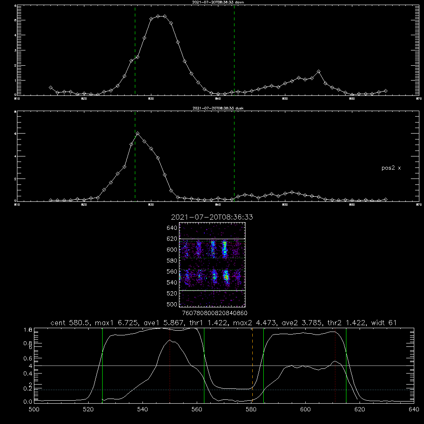Click the red dotted line near 611 in bottom plot
The image size is (424, 424).
coord(335,365)
